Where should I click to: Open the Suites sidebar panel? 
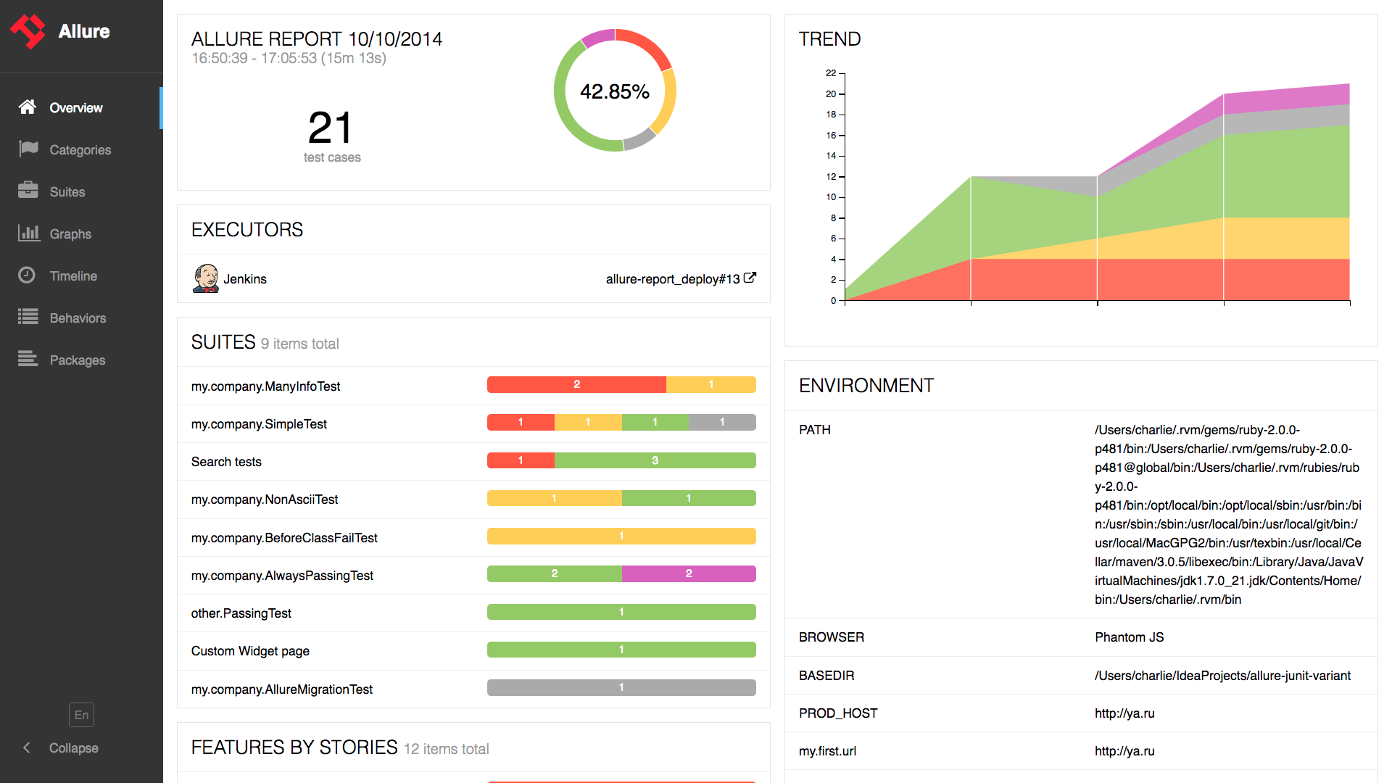[x=67, y=191]
